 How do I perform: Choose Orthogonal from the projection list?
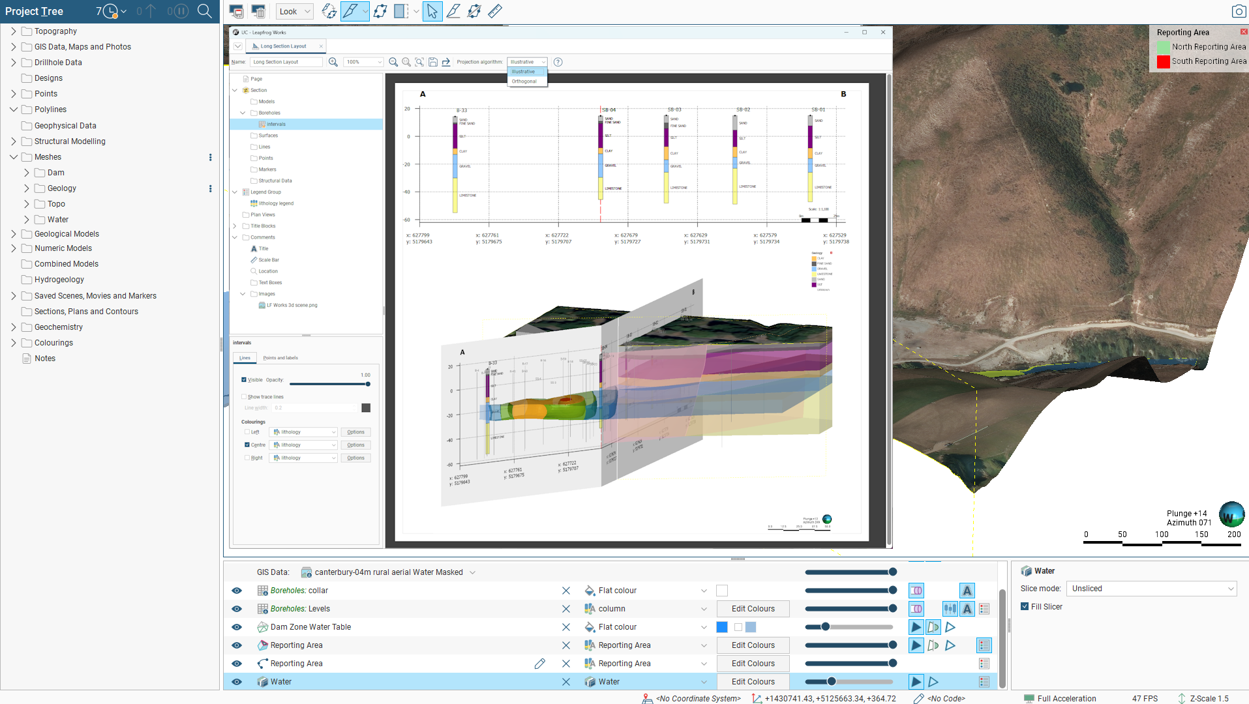click(x=524, y=81)
